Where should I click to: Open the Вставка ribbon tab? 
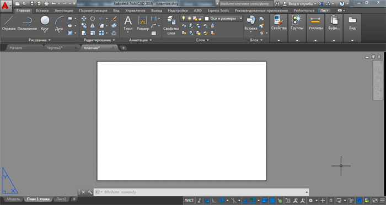pos(42,10)
